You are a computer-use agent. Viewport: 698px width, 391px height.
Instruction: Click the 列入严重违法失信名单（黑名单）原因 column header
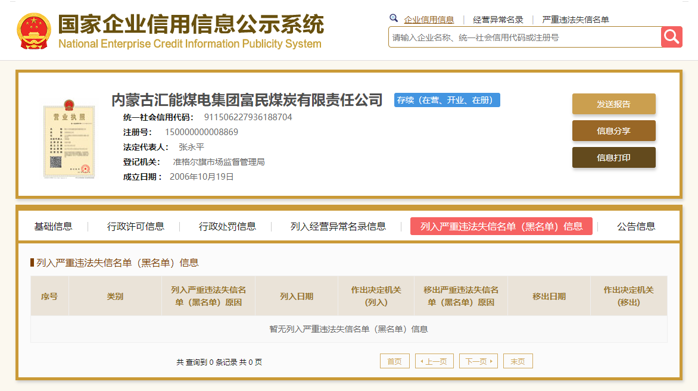208,296
